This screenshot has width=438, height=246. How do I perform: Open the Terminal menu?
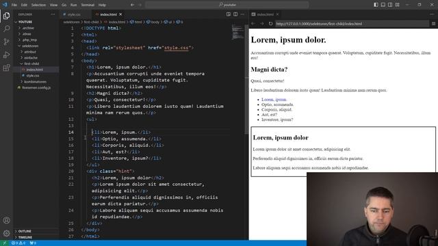(88, 5)
